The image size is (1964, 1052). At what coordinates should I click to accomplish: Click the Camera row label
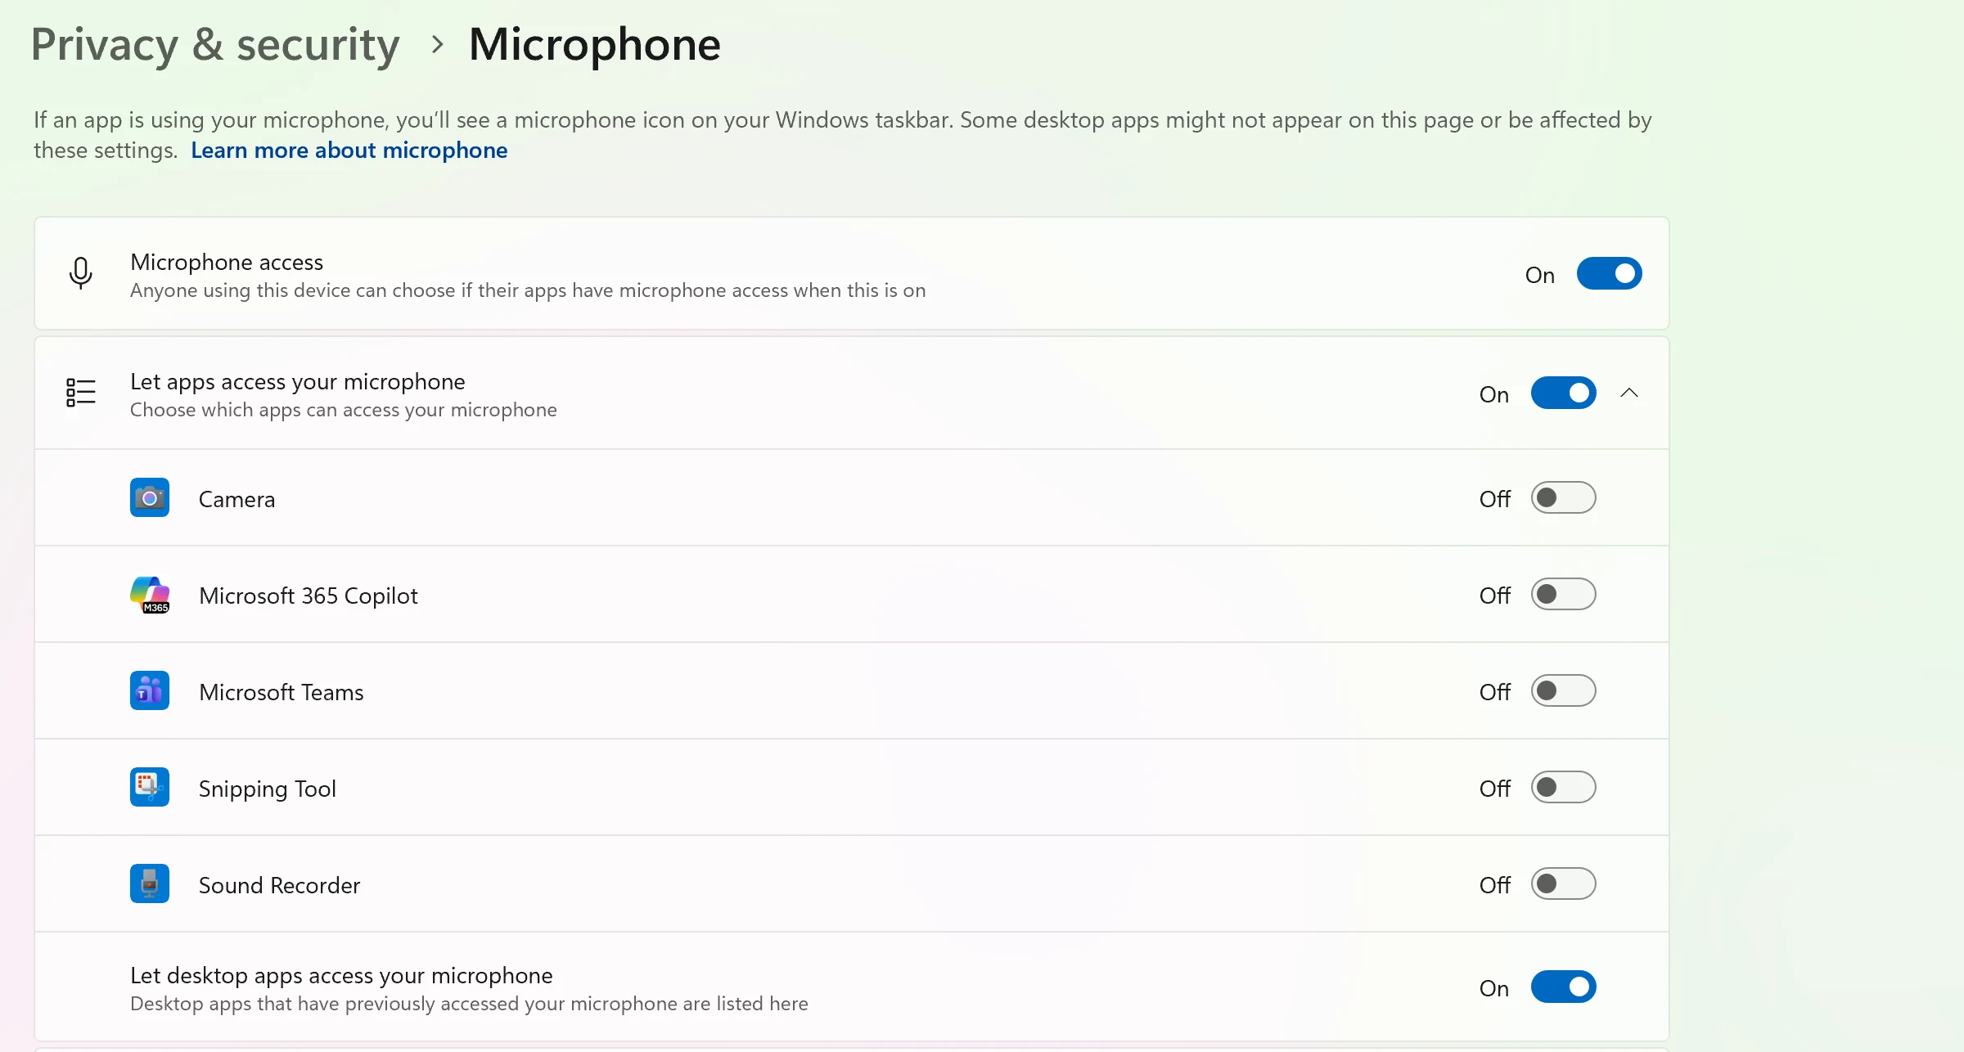pyautogui.click(x=236, y=499)
